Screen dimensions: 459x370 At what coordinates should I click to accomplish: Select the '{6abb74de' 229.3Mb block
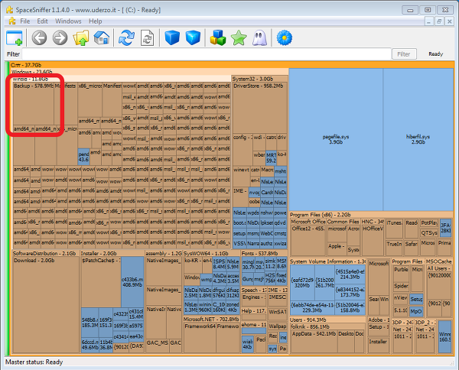(312, 308)
